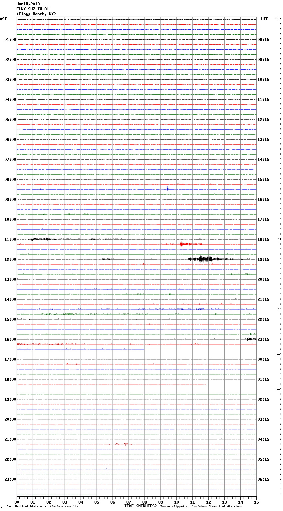Image resolution: width=283 pixels, height=511 pixels.
Task: Click the DC column header
Action: point(276,18)
